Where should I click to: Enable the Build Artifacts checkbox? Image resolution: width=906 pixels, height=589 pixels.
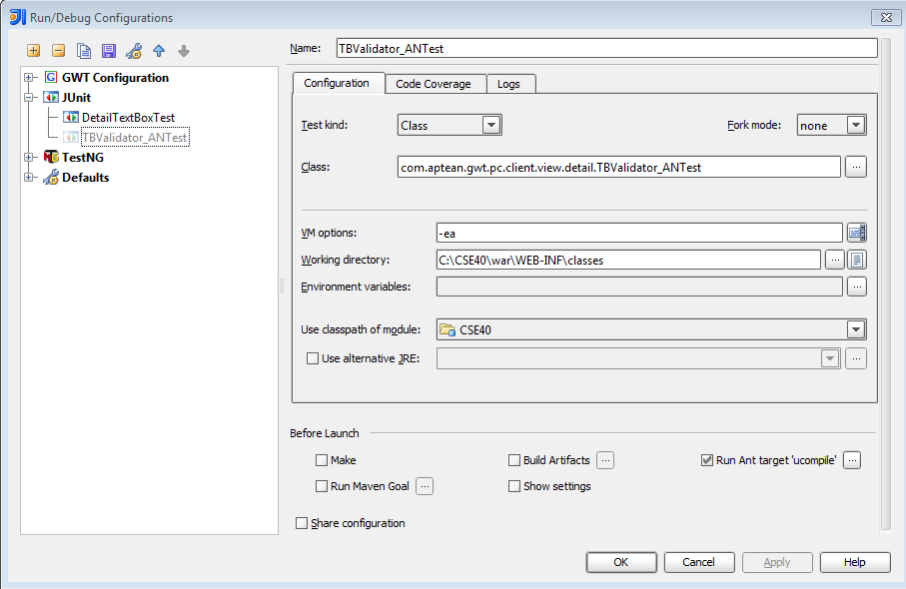pyautogui.click(x=514, y=460)
